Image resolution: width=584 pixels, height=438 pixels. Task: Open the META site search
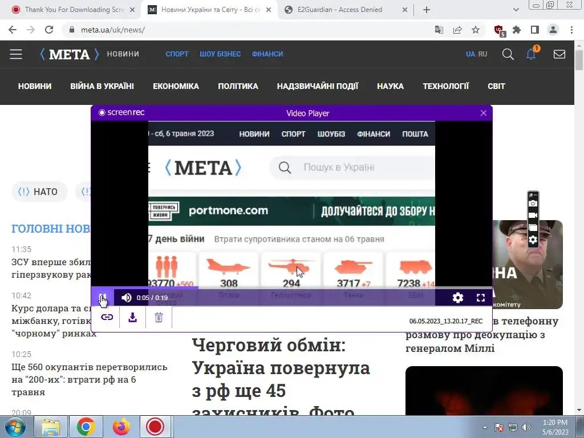508,54
